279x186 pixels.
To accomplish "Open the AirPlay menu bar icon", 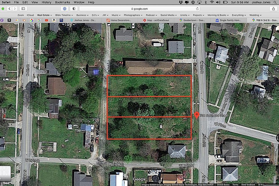I will pyautogui.click(x=199, y=2).
